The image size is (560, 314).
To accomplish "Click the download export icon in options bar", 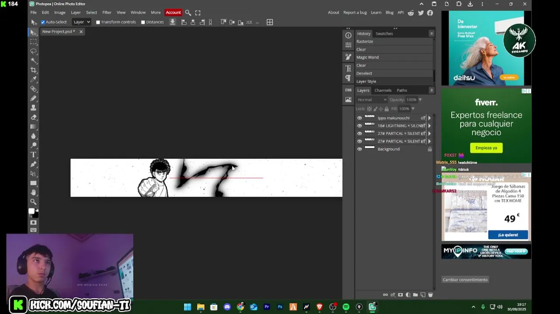I will click(172, 22).
